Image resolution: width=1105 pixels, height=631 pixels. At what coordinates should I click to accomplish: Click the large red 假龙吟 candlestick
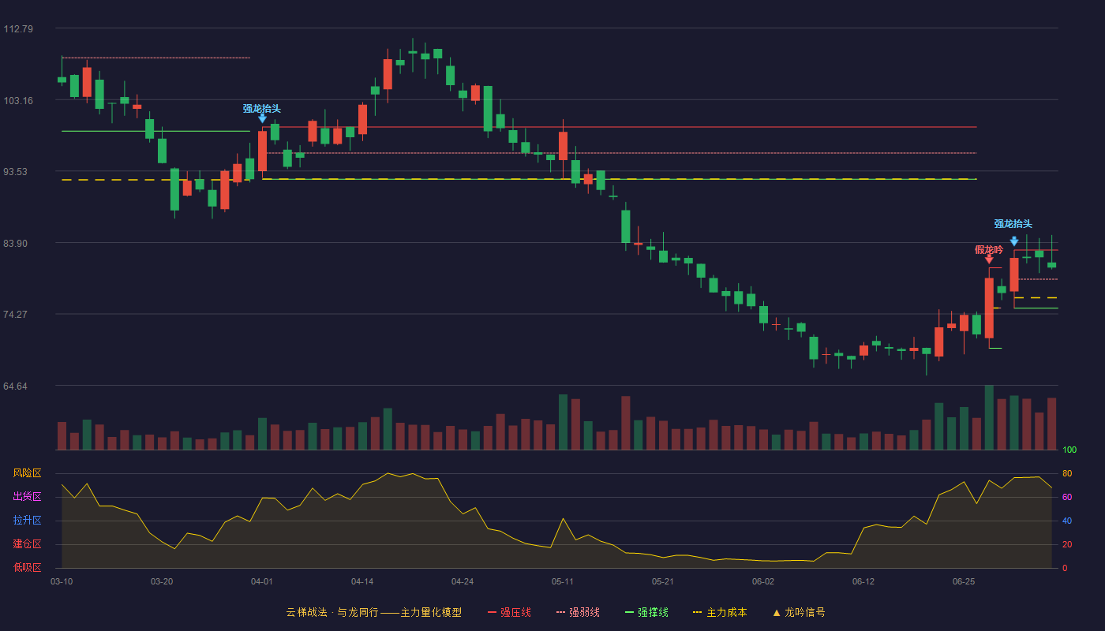click(989, 308)
